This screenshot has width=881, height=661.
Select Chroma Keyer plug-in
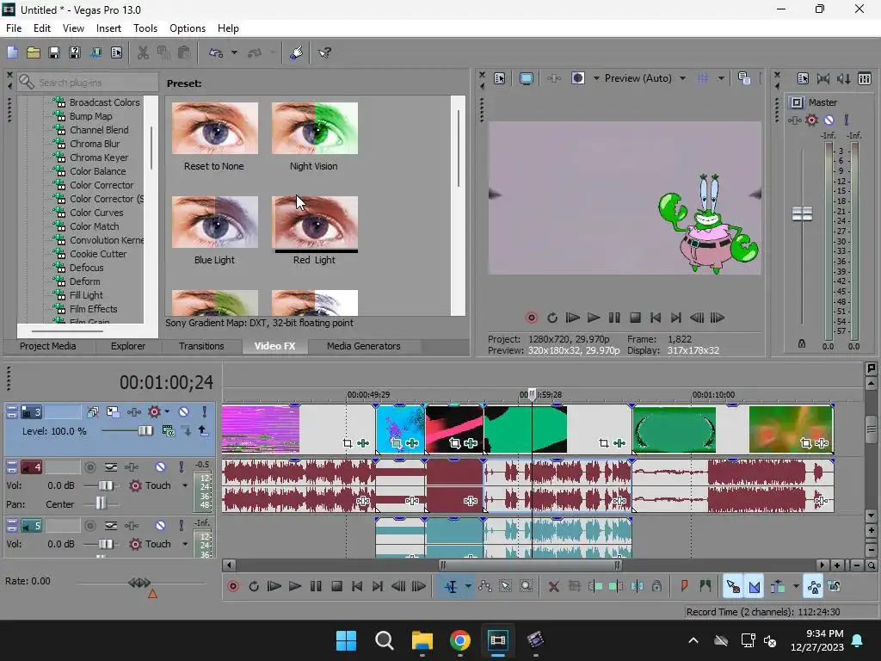tap(98, 158)
